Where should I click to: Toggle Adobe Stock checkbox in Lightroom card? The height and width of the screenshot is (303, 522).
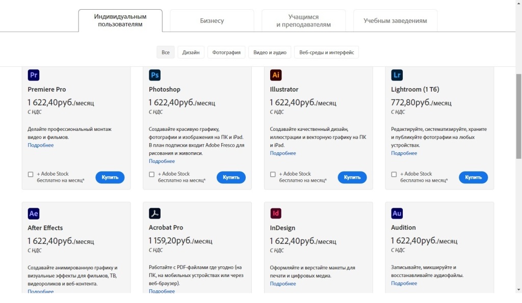(x=394, y=175)
